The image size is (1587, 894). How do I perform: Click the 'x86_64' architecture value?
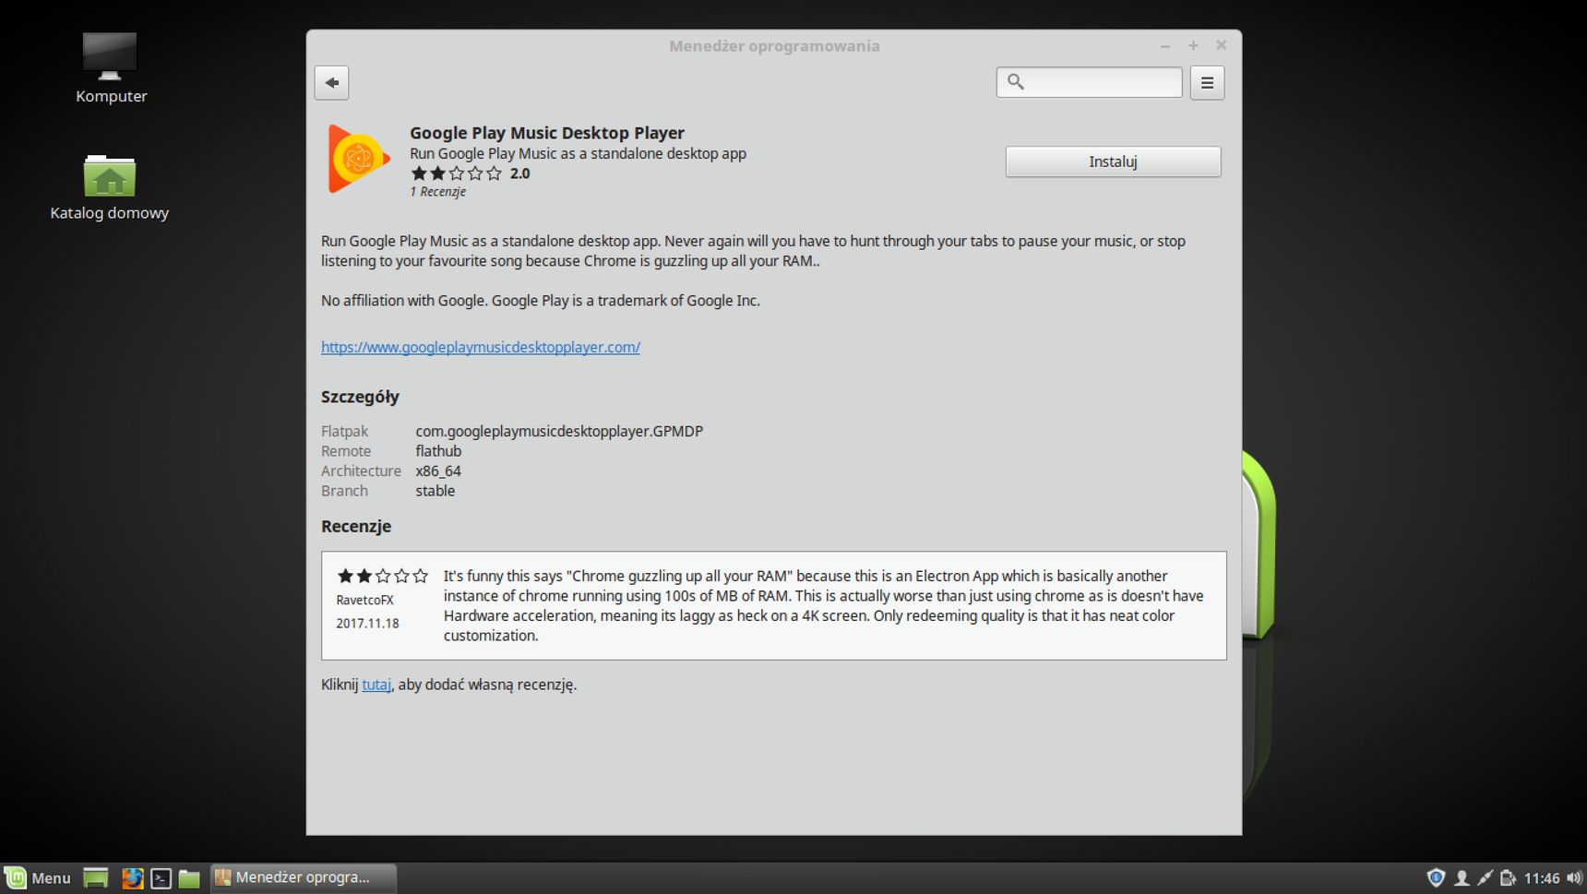click(438, 471)
